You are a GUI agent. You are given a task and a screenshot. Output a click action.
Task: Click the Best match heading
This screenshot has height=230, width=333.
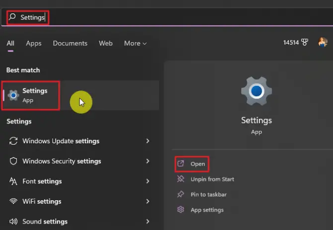23,70
